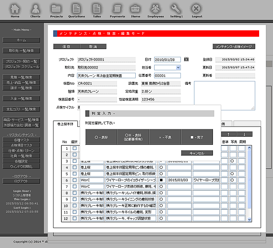Choose ○※ - 良好(記載事項有) judgment

click(133, 137)
